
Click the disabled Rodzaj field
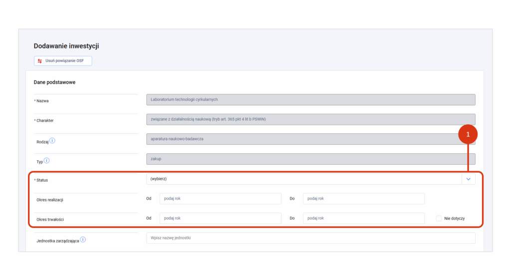click(x=310, y=139)
